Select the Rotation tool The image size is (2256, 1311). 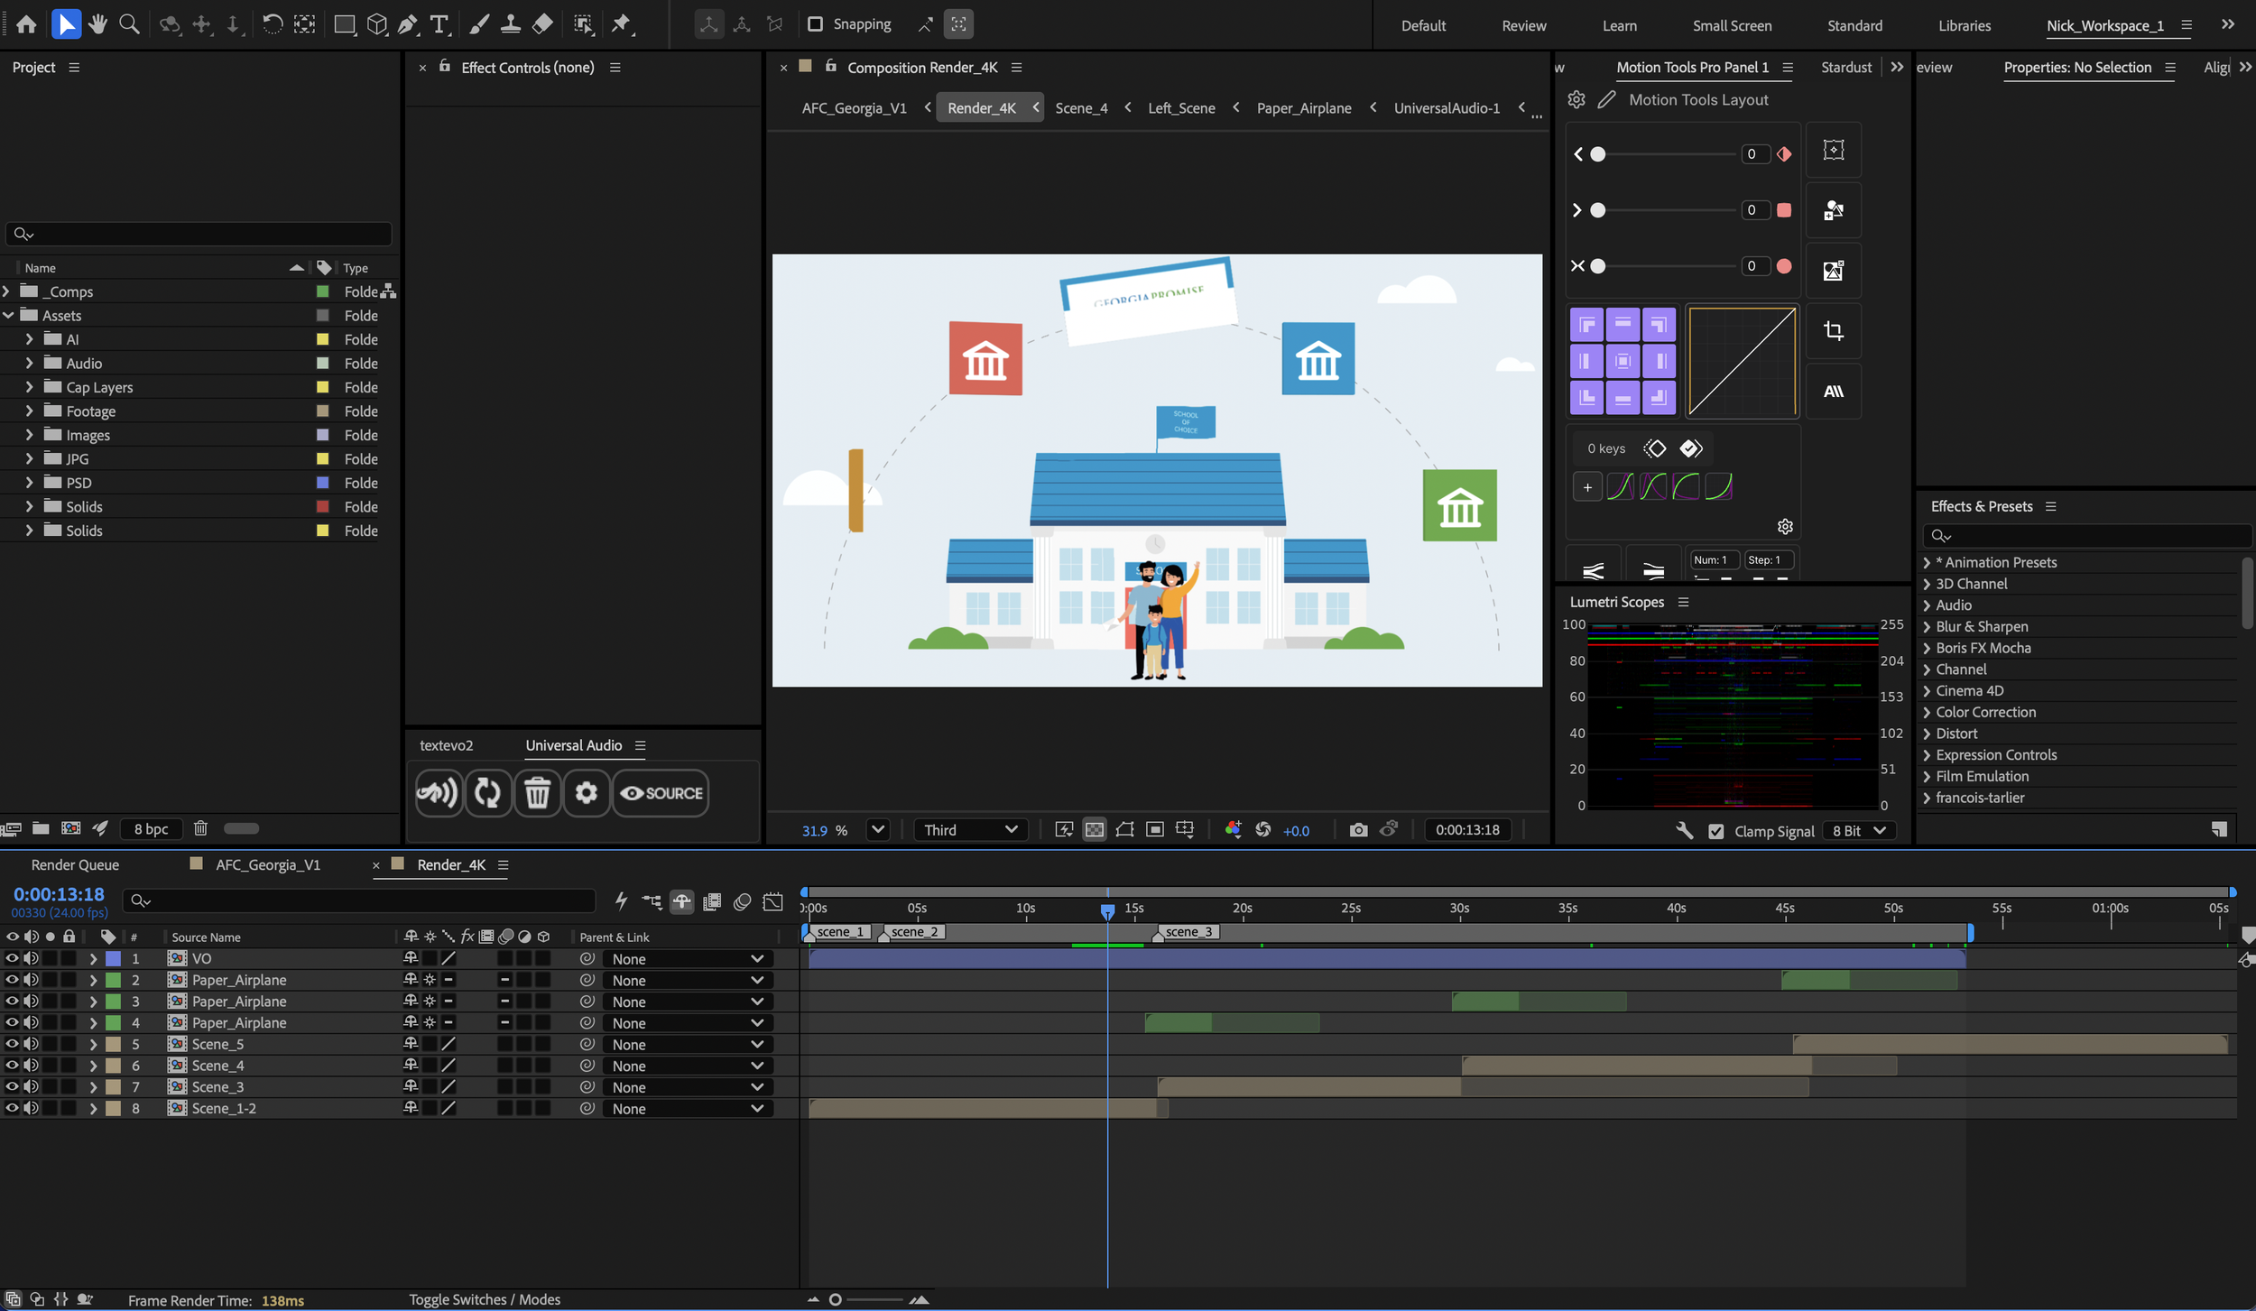click(272, 24)
